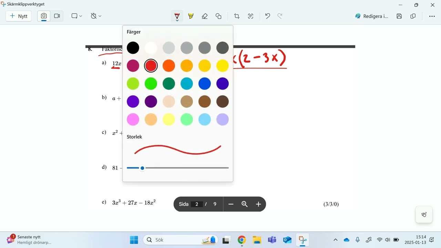Zoom in with the plus button
Viewport: 441px width, 248px height.
258,204
